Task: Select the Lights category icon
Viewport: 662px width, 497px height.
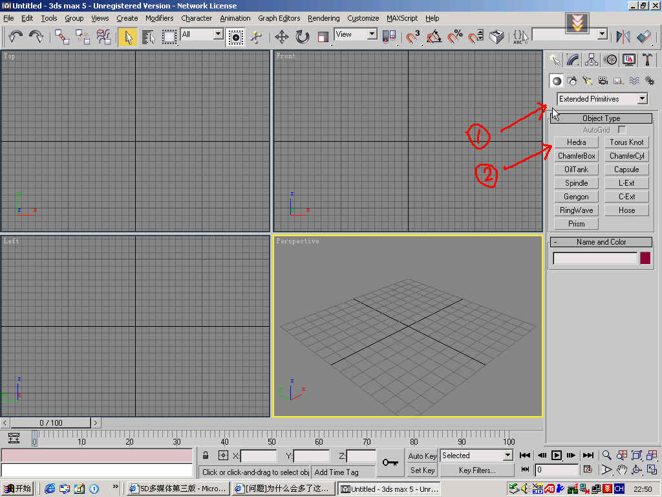Action: point(587,81)
